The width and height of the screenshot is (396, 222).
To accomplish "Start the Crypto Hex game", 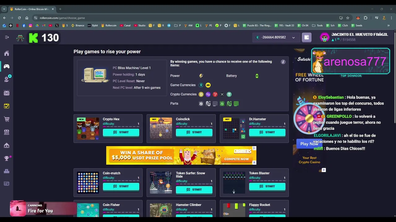I will pos(121,132).
